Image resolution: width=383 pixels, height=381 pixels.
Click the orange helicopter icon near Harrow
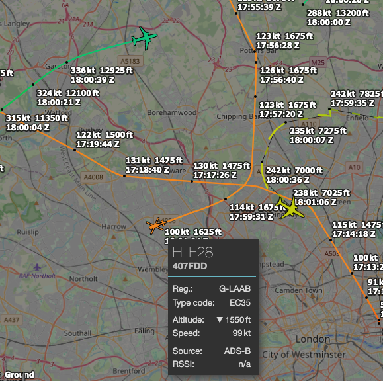coord(156,226)
